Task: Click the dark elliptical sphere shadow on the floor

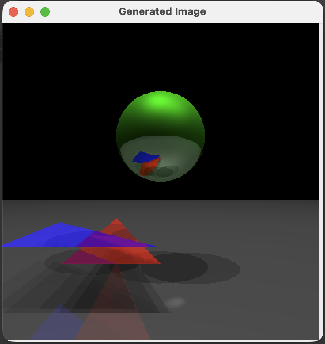Action: [190, 269]
